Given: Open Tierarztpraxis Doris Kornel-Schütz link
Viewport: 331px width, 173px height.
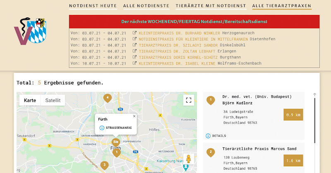Looking at the screenshot, I should point(178,57).
